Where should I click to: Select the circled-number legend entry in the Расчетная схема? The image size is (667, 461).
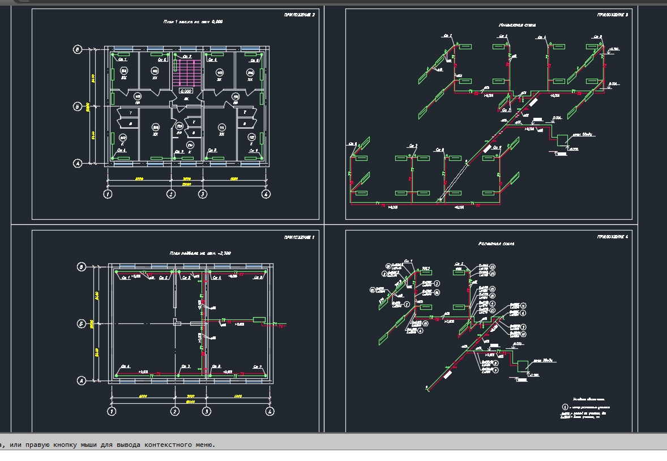[586, 407]
